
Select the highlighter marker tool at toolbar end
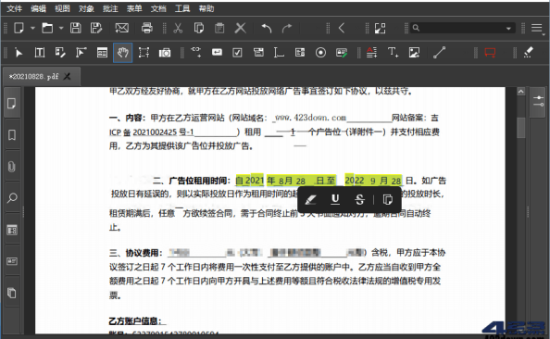click(x=529, y=52)
